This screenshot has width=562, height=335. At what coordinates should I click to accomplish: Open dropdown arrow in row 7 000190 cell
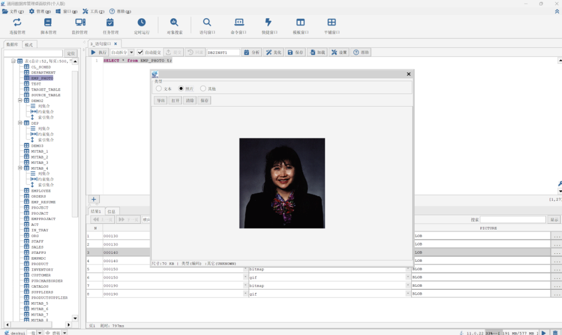(246, 285)
